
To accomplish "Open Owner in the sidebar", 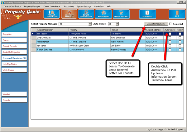I will tap(14, 40).
